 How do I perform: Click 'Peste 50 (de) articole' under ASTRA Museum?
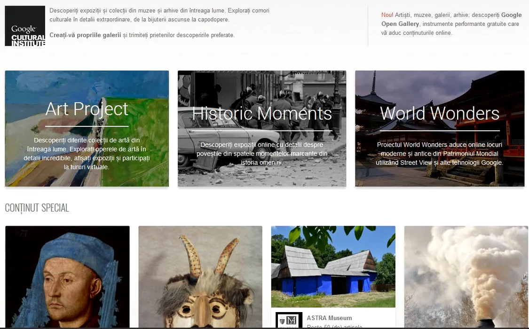pyautogui.click(x=334, y=326)
